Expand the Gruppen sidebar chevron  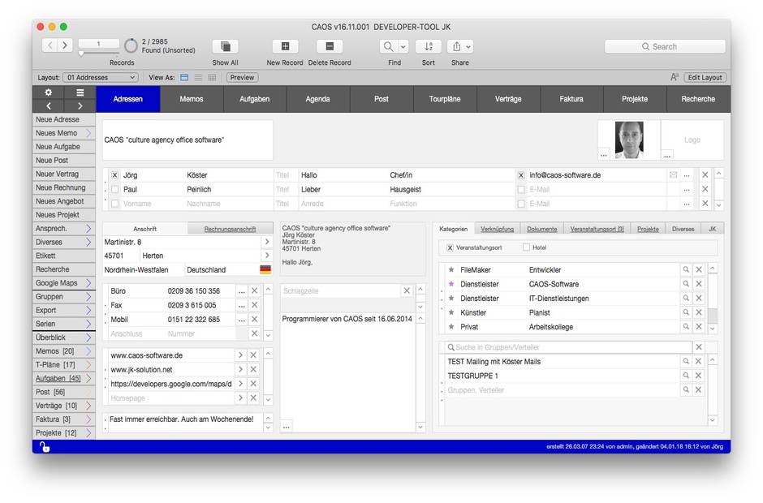tap(88, 296)
